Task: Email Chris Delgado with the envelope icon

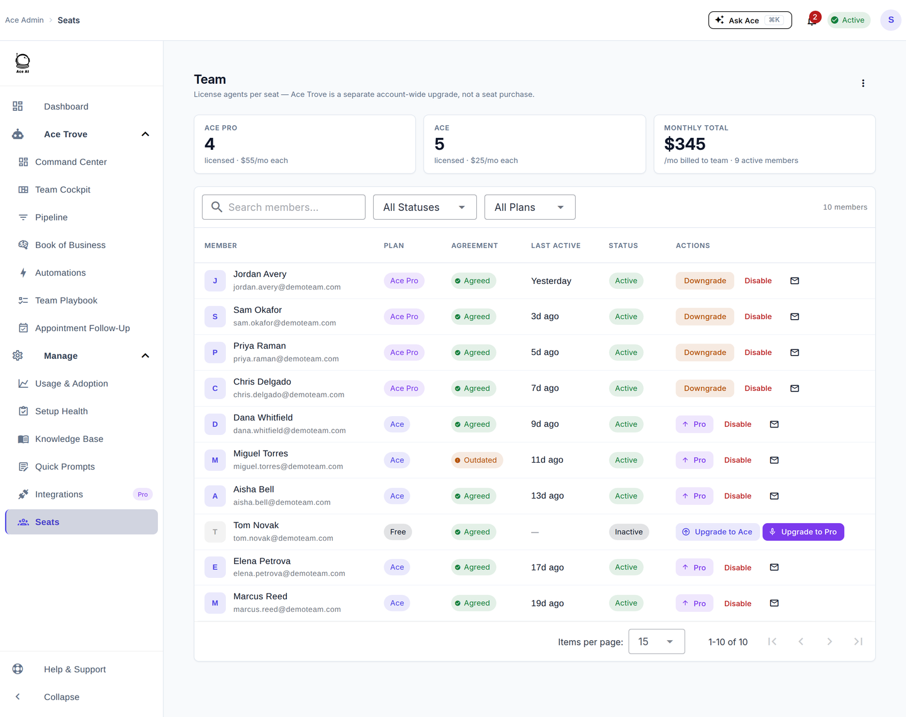Action: click(x=795, y=388)
